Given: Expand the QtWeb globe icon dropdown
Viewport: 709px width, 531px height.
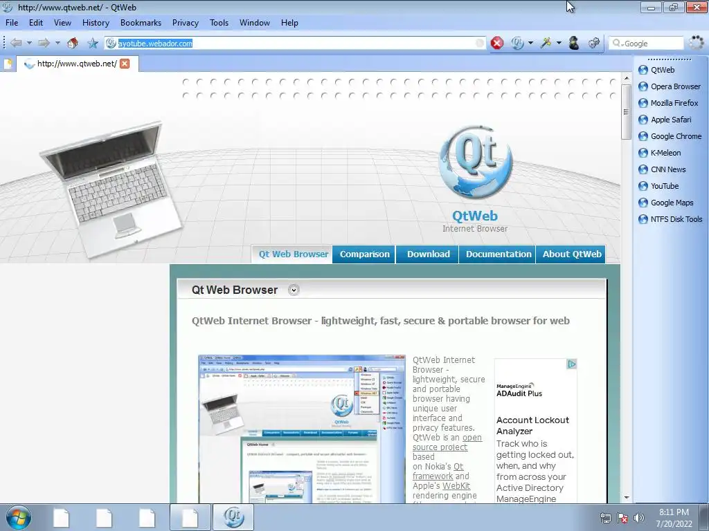Looking at the screenshot, I should tap(531, 43).
